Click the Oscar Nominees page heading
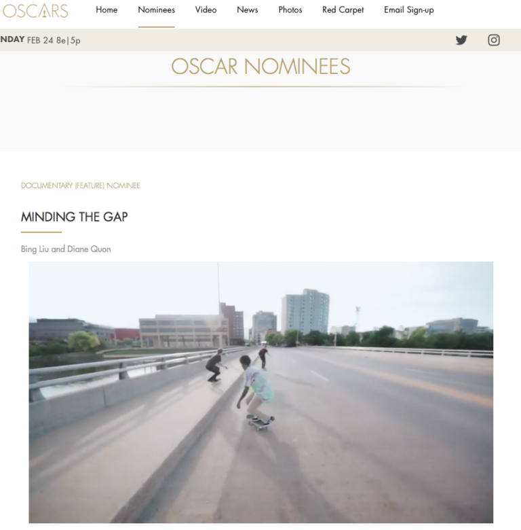The width and height of the screenshot is (521, 530). (x=260, y=67)
